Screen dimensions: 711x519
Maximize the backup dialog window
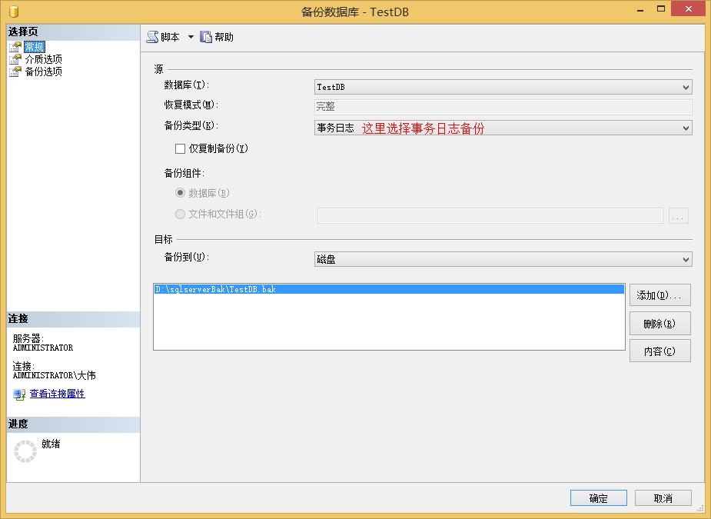point(661,9)
